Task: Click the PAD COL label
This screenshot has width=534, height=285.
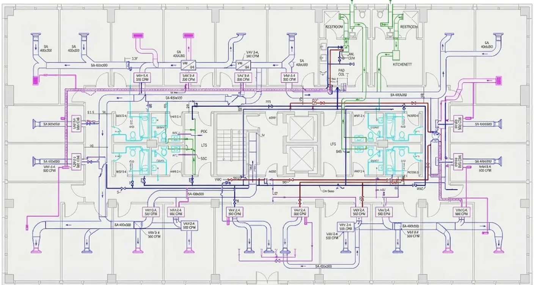Action: [x=342, y=72]
